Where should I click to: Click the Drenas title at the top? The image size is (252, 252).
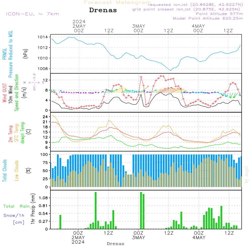tap(103, 10)
